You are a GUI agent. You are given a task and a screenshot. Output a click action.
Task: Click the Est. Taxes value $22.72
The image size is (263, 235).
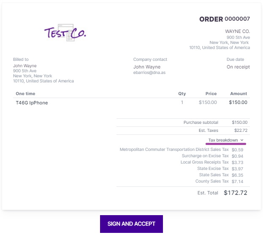[x=239, y=131]
